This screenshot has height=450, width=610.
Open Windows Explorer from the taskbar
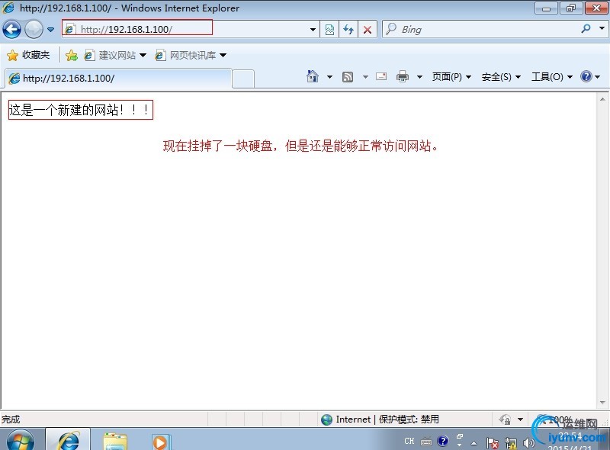(x=115, y=441)
